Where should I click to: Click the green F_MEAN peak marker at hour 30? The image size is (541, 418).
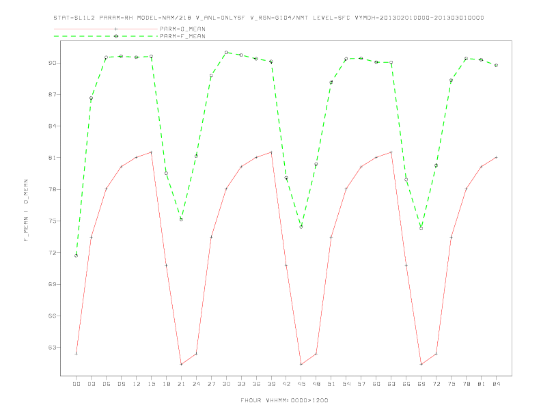[x=226, y=53]
